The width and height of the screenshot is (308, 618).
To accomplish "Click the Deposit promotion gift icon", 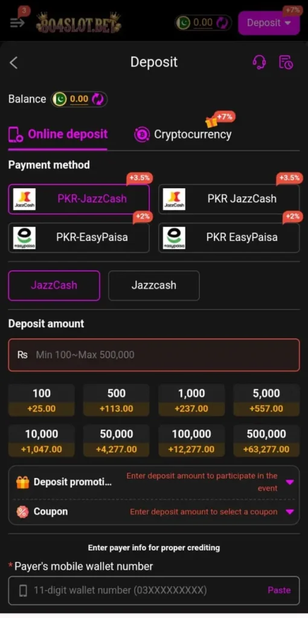I will tap(23, 482).
